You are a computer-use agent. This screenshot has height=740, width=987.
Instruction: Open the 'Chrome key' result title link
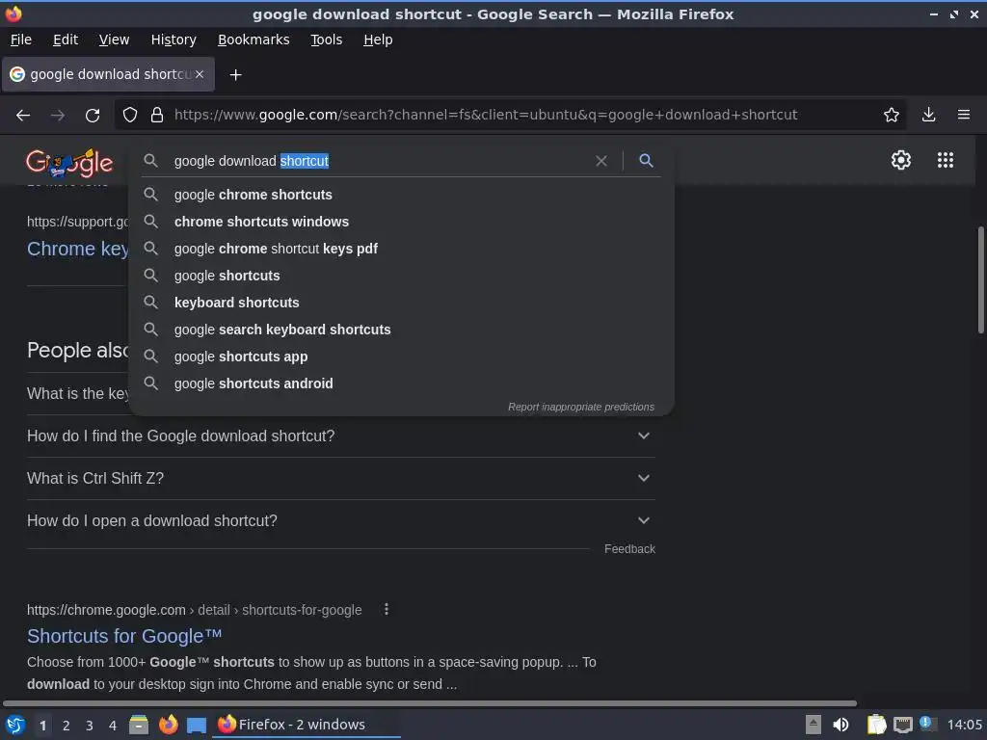(77, 250)
